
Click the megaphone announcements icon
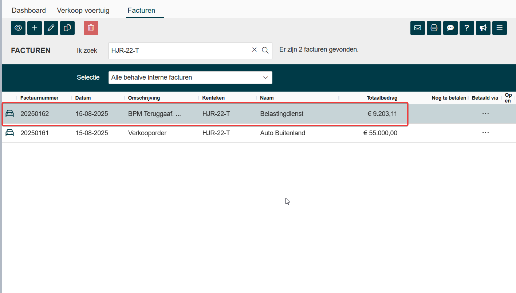tap(483, 28)
